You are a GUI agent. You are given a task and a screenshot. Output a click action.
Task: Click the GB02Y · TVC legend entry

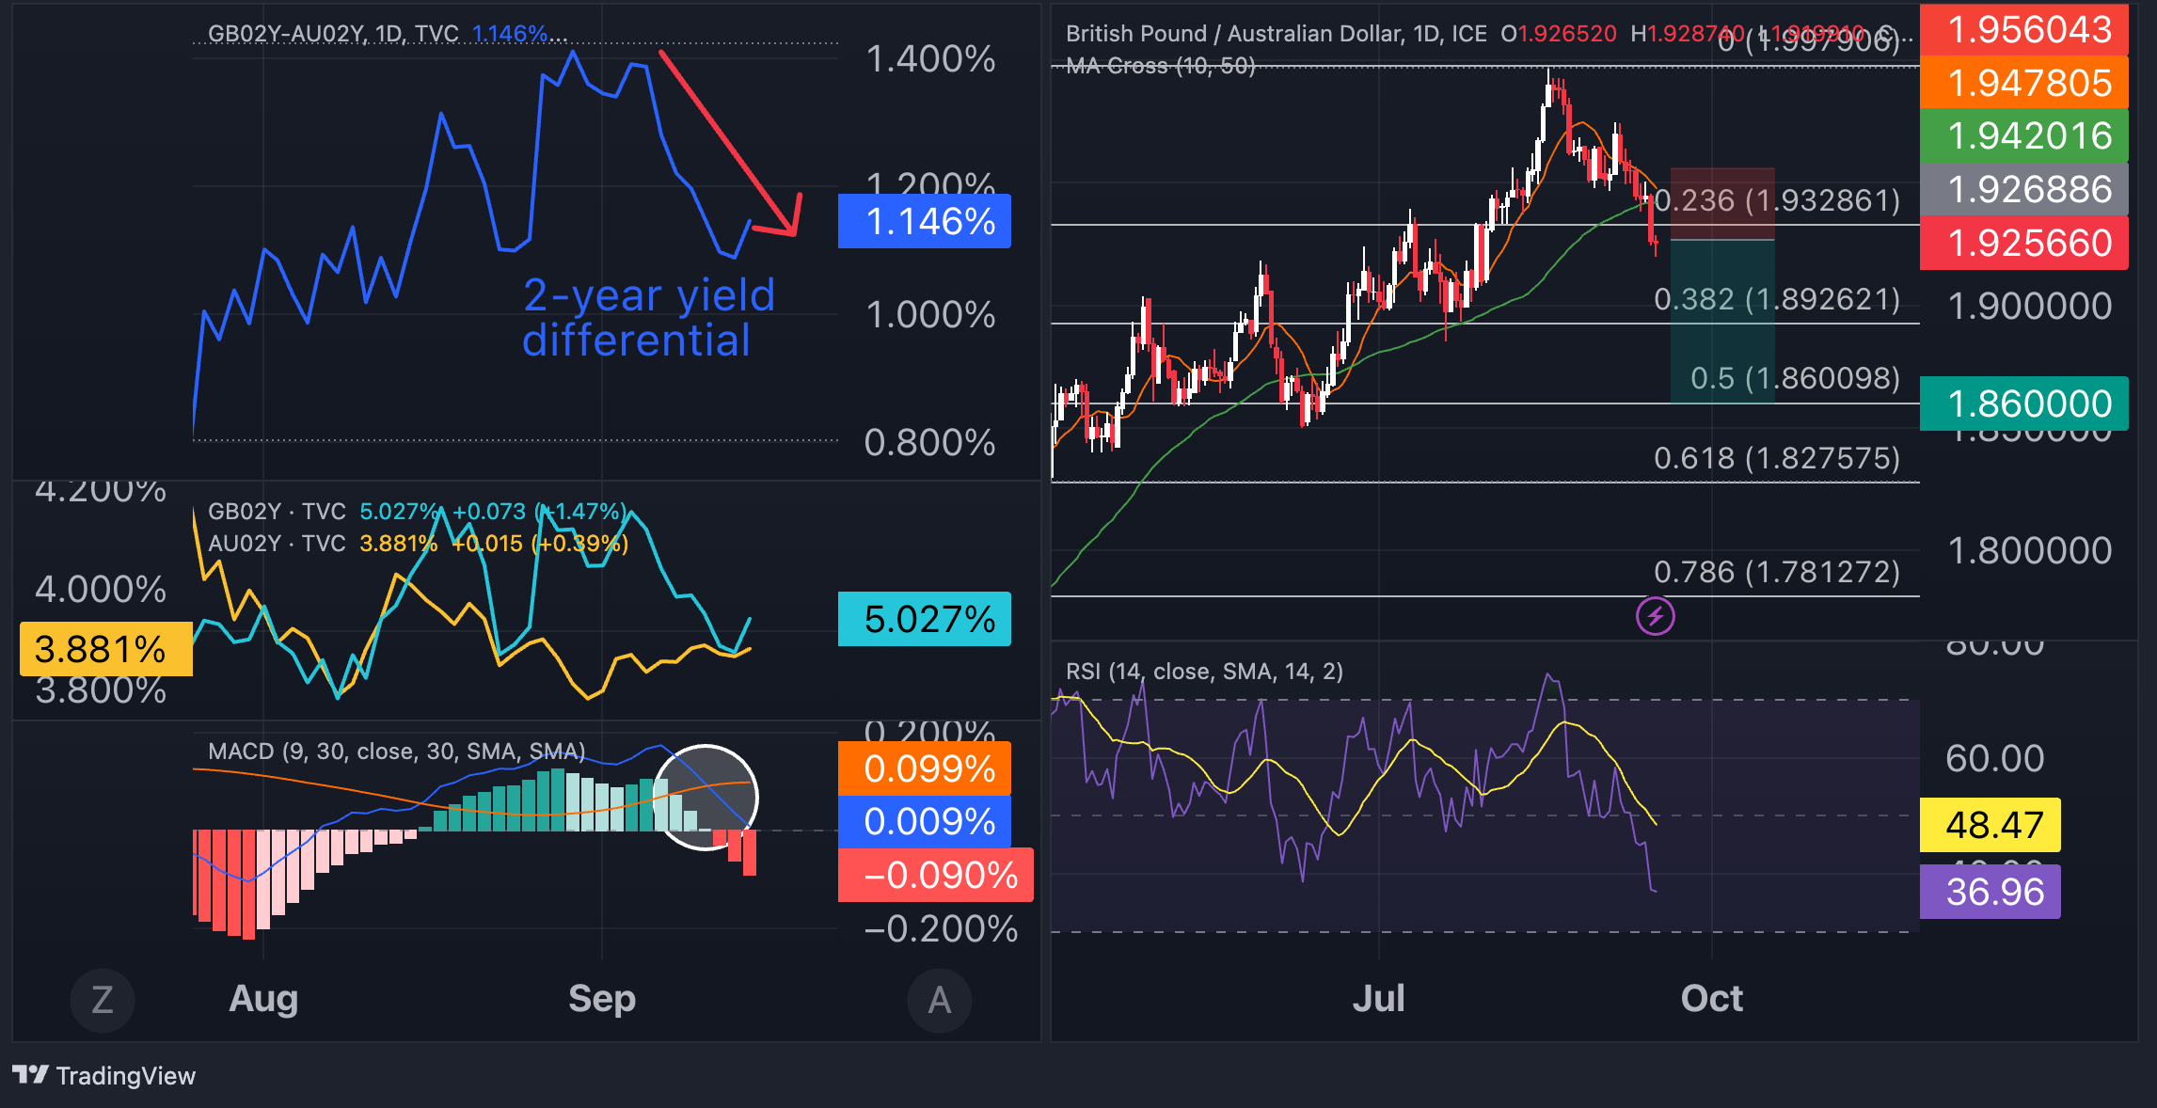[276, 512]
